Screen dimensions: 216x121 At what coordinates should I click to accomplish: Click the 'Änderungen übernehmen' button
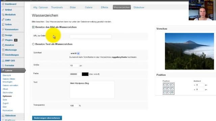tap(47, 118)
